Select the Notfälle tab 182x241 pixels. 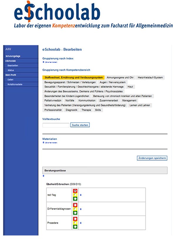(x=70, y=100)
